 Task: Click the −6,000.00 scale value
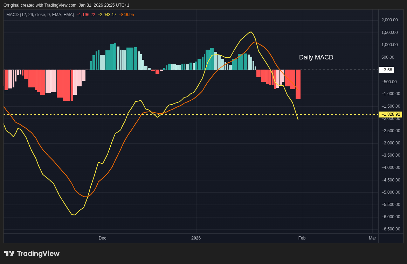[391, 216]
